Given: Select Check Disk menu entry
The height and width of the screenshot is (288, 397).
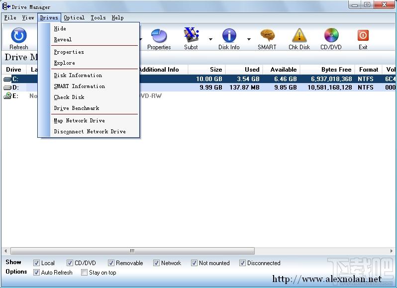Looking at the screenshot, I should 95,97.
